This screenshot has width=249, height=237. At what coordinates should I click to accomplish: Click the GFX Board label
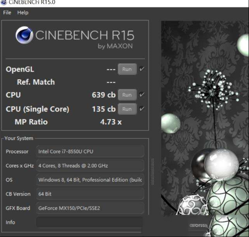18,208
